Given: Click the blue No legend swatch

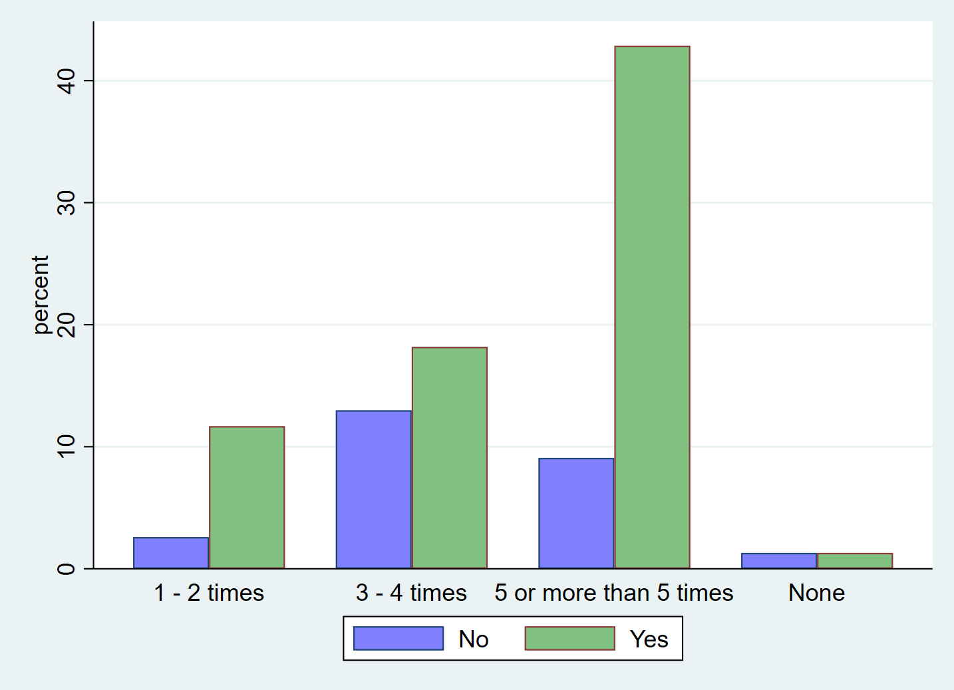Looking at the screenshot, I should (x=398, y=638).
